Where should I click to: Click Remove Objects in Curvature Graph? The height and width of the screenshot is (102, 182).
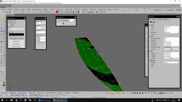pyautogui.click(x=41, y=48)
